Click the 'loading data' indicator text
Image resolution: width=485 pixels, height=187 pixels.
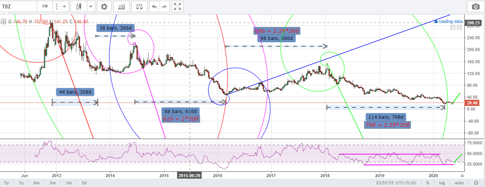click(450, 21)
